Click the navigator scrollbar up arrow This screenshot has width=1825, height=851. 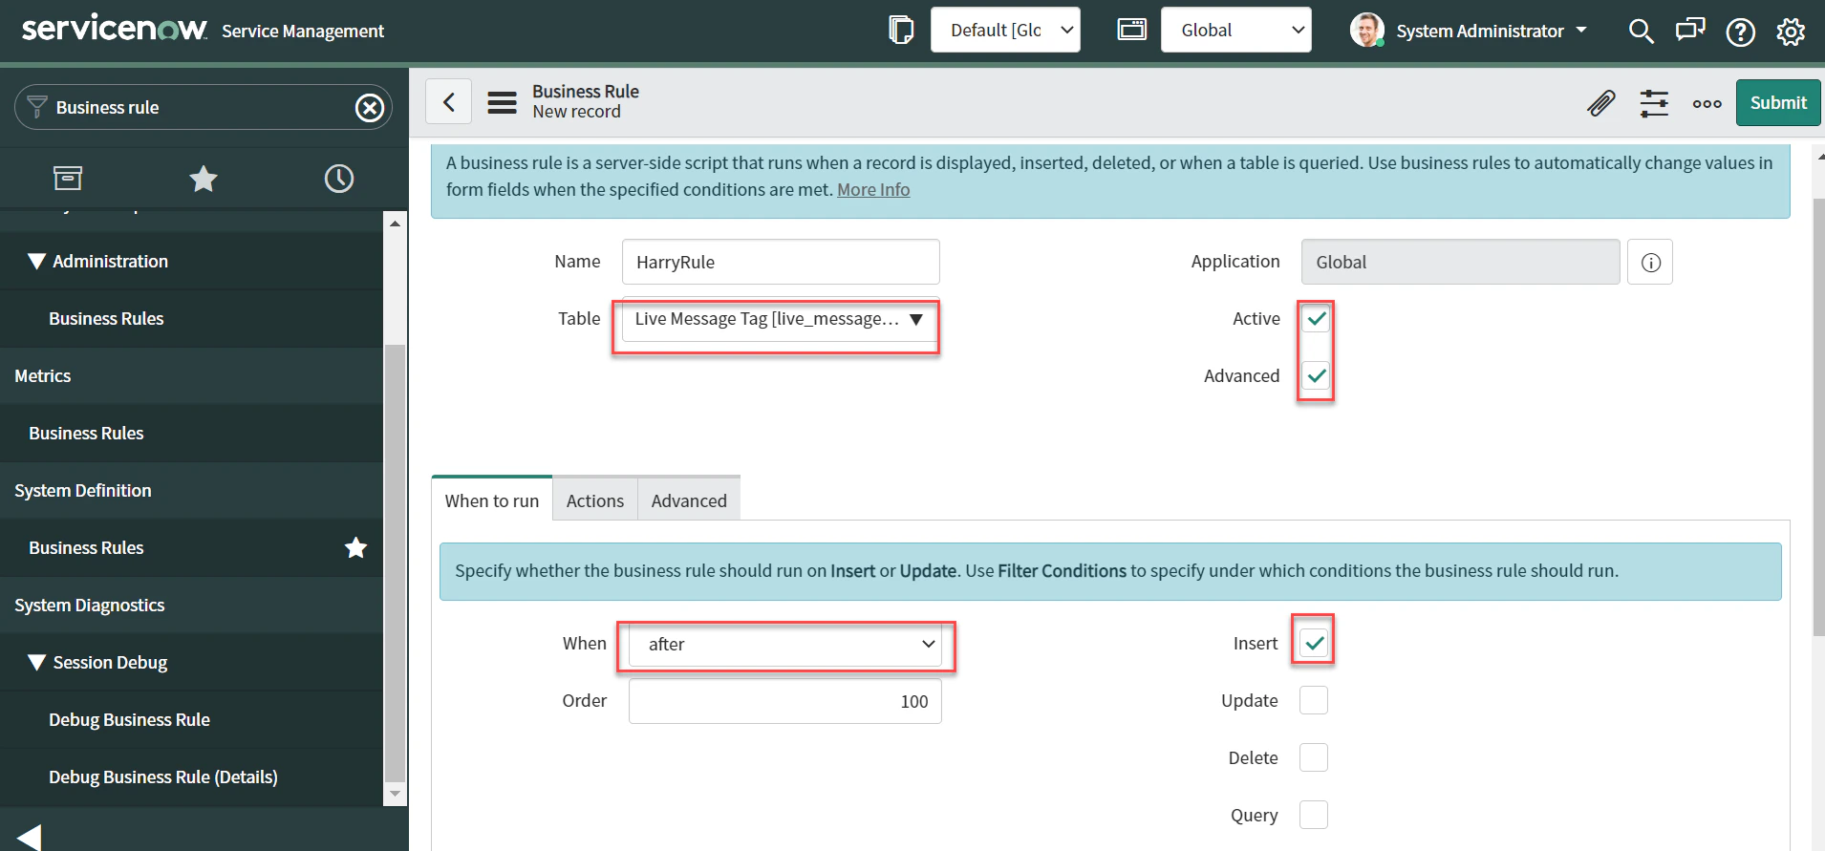(395, 223)
